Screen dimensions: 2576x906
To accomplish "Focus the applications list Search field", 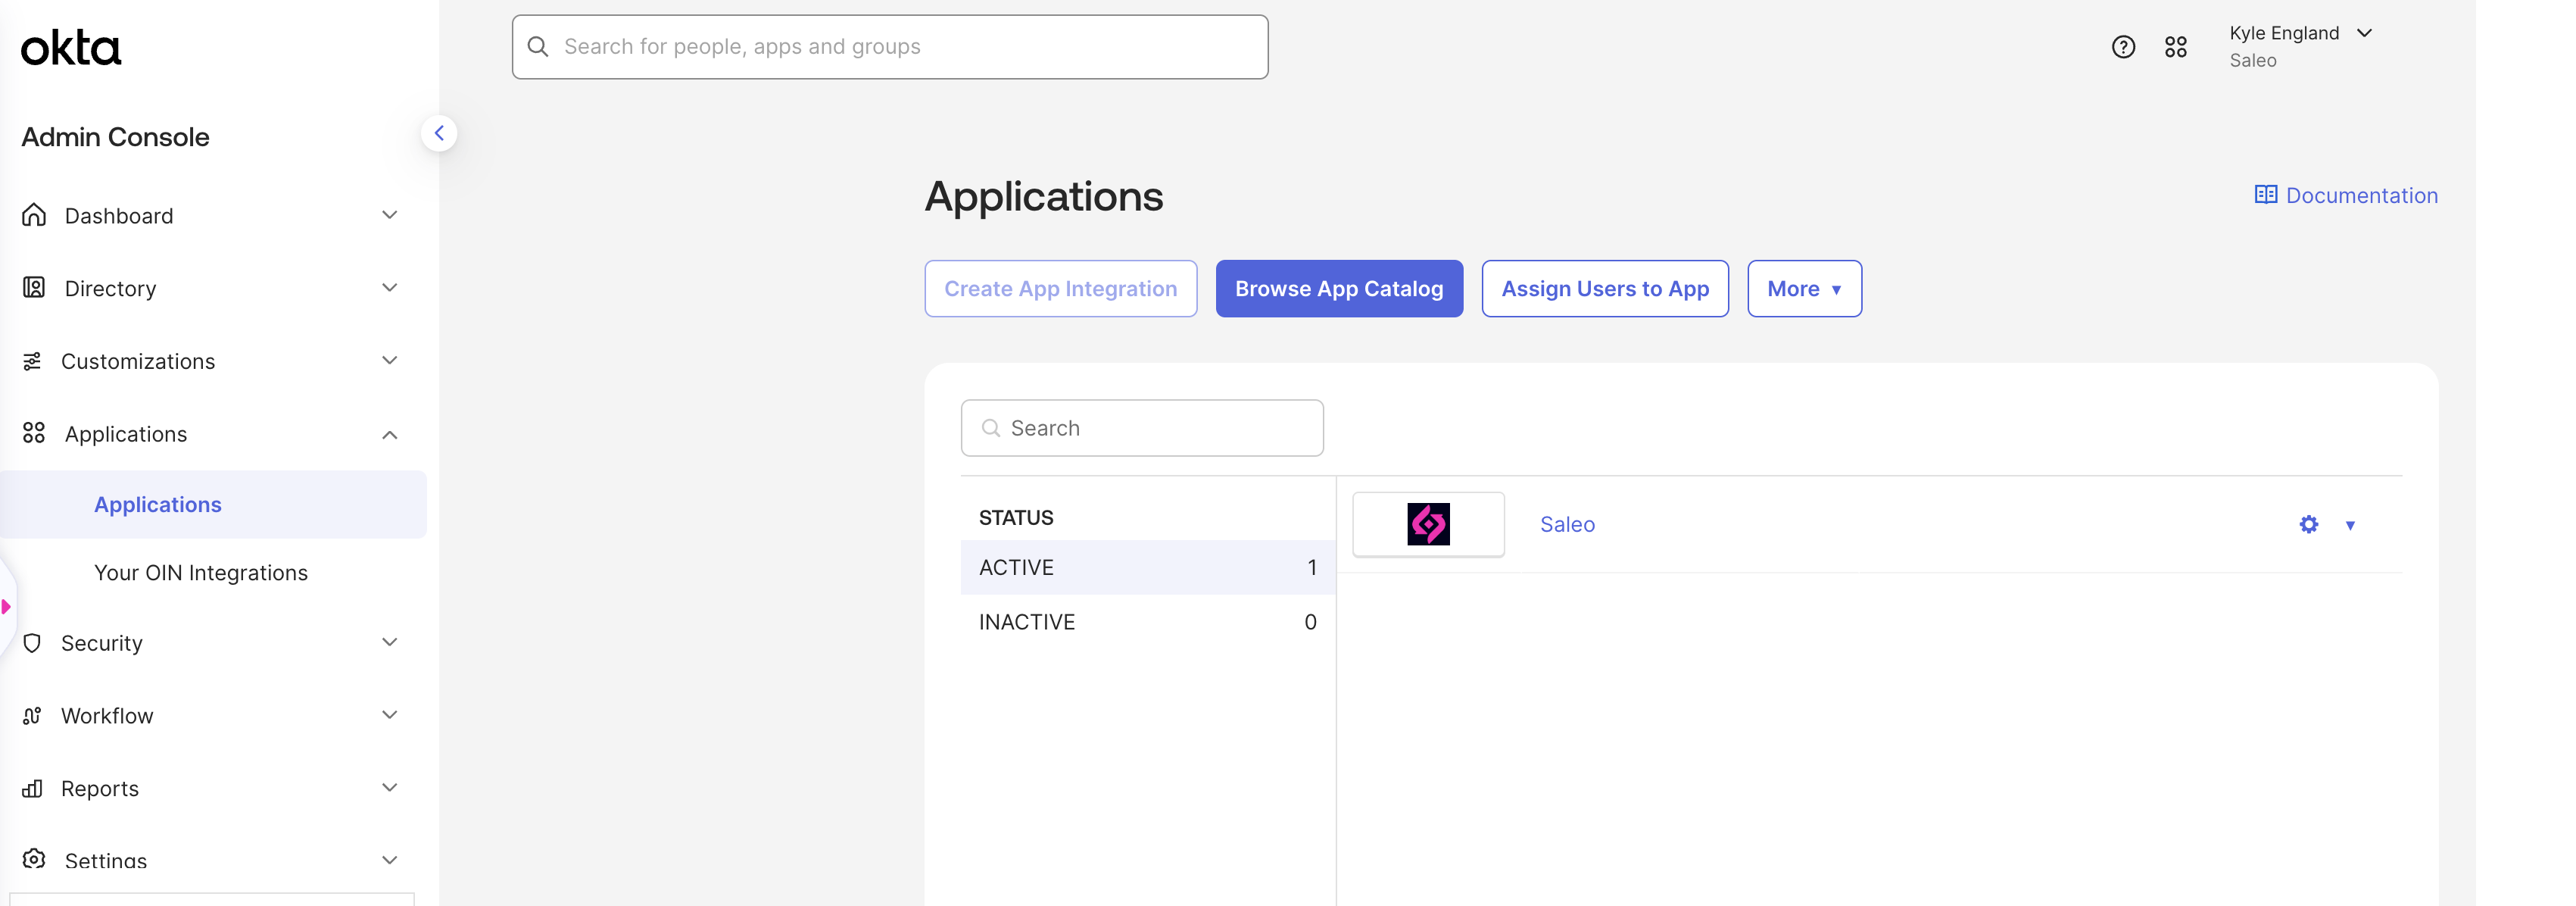I will click(1142, 428).
